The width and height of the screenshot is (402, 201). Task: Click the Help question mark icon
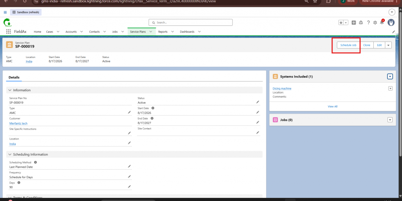pos(368,22)
